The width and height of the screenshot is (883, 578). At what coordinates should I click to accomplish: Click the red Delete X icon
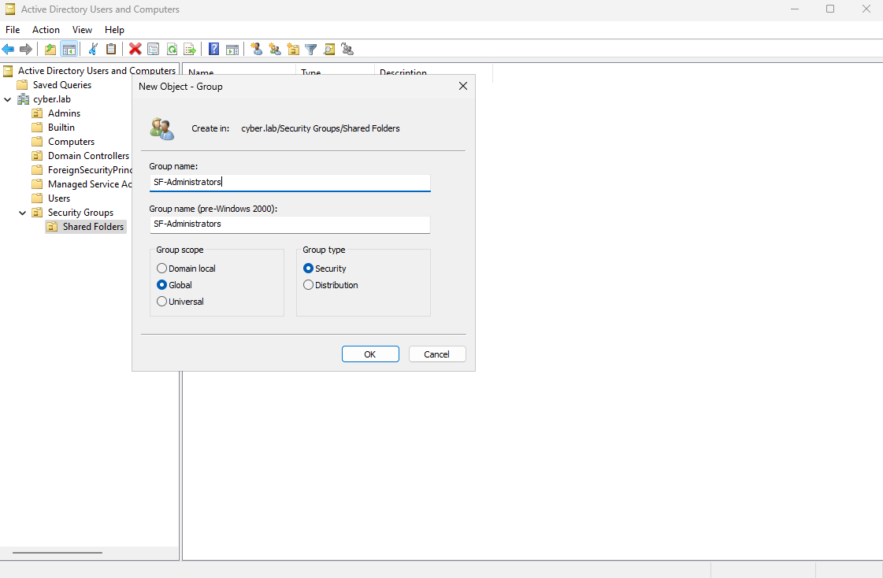135,49
